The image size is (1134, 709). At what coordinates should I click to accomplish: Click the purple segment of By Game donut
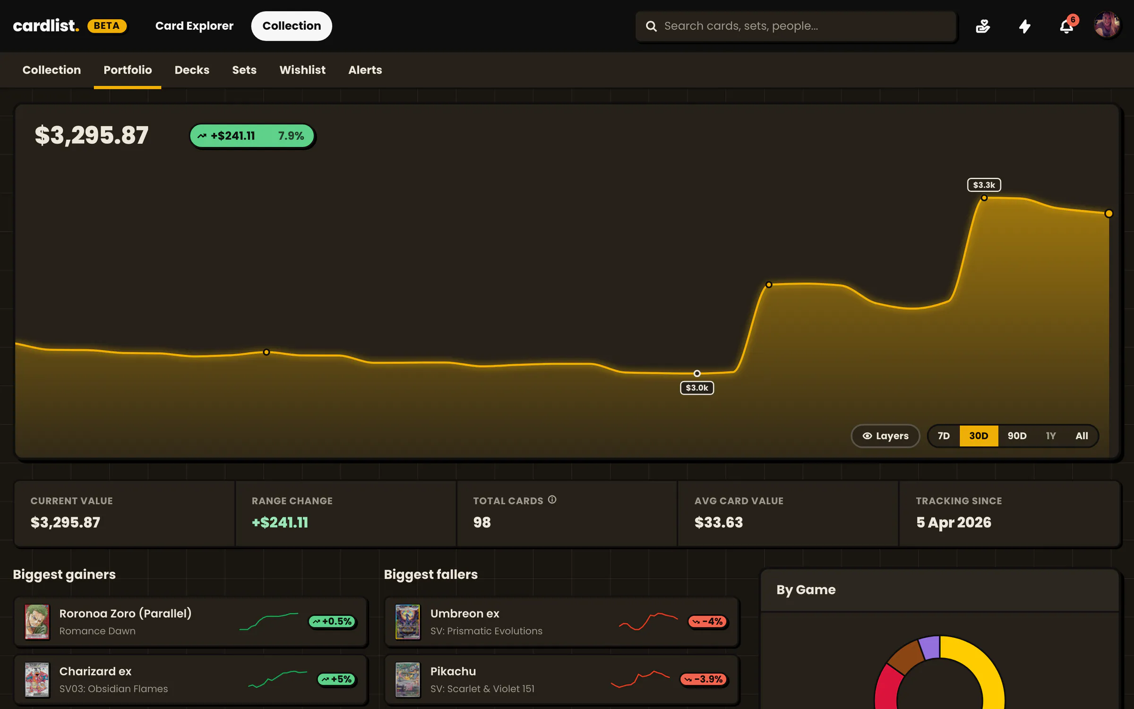[x=930, y=647]
